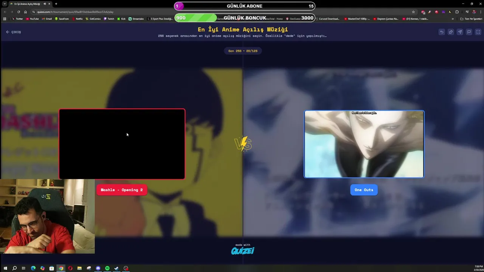
Task: Click the flag report icon
Action: 469,32
